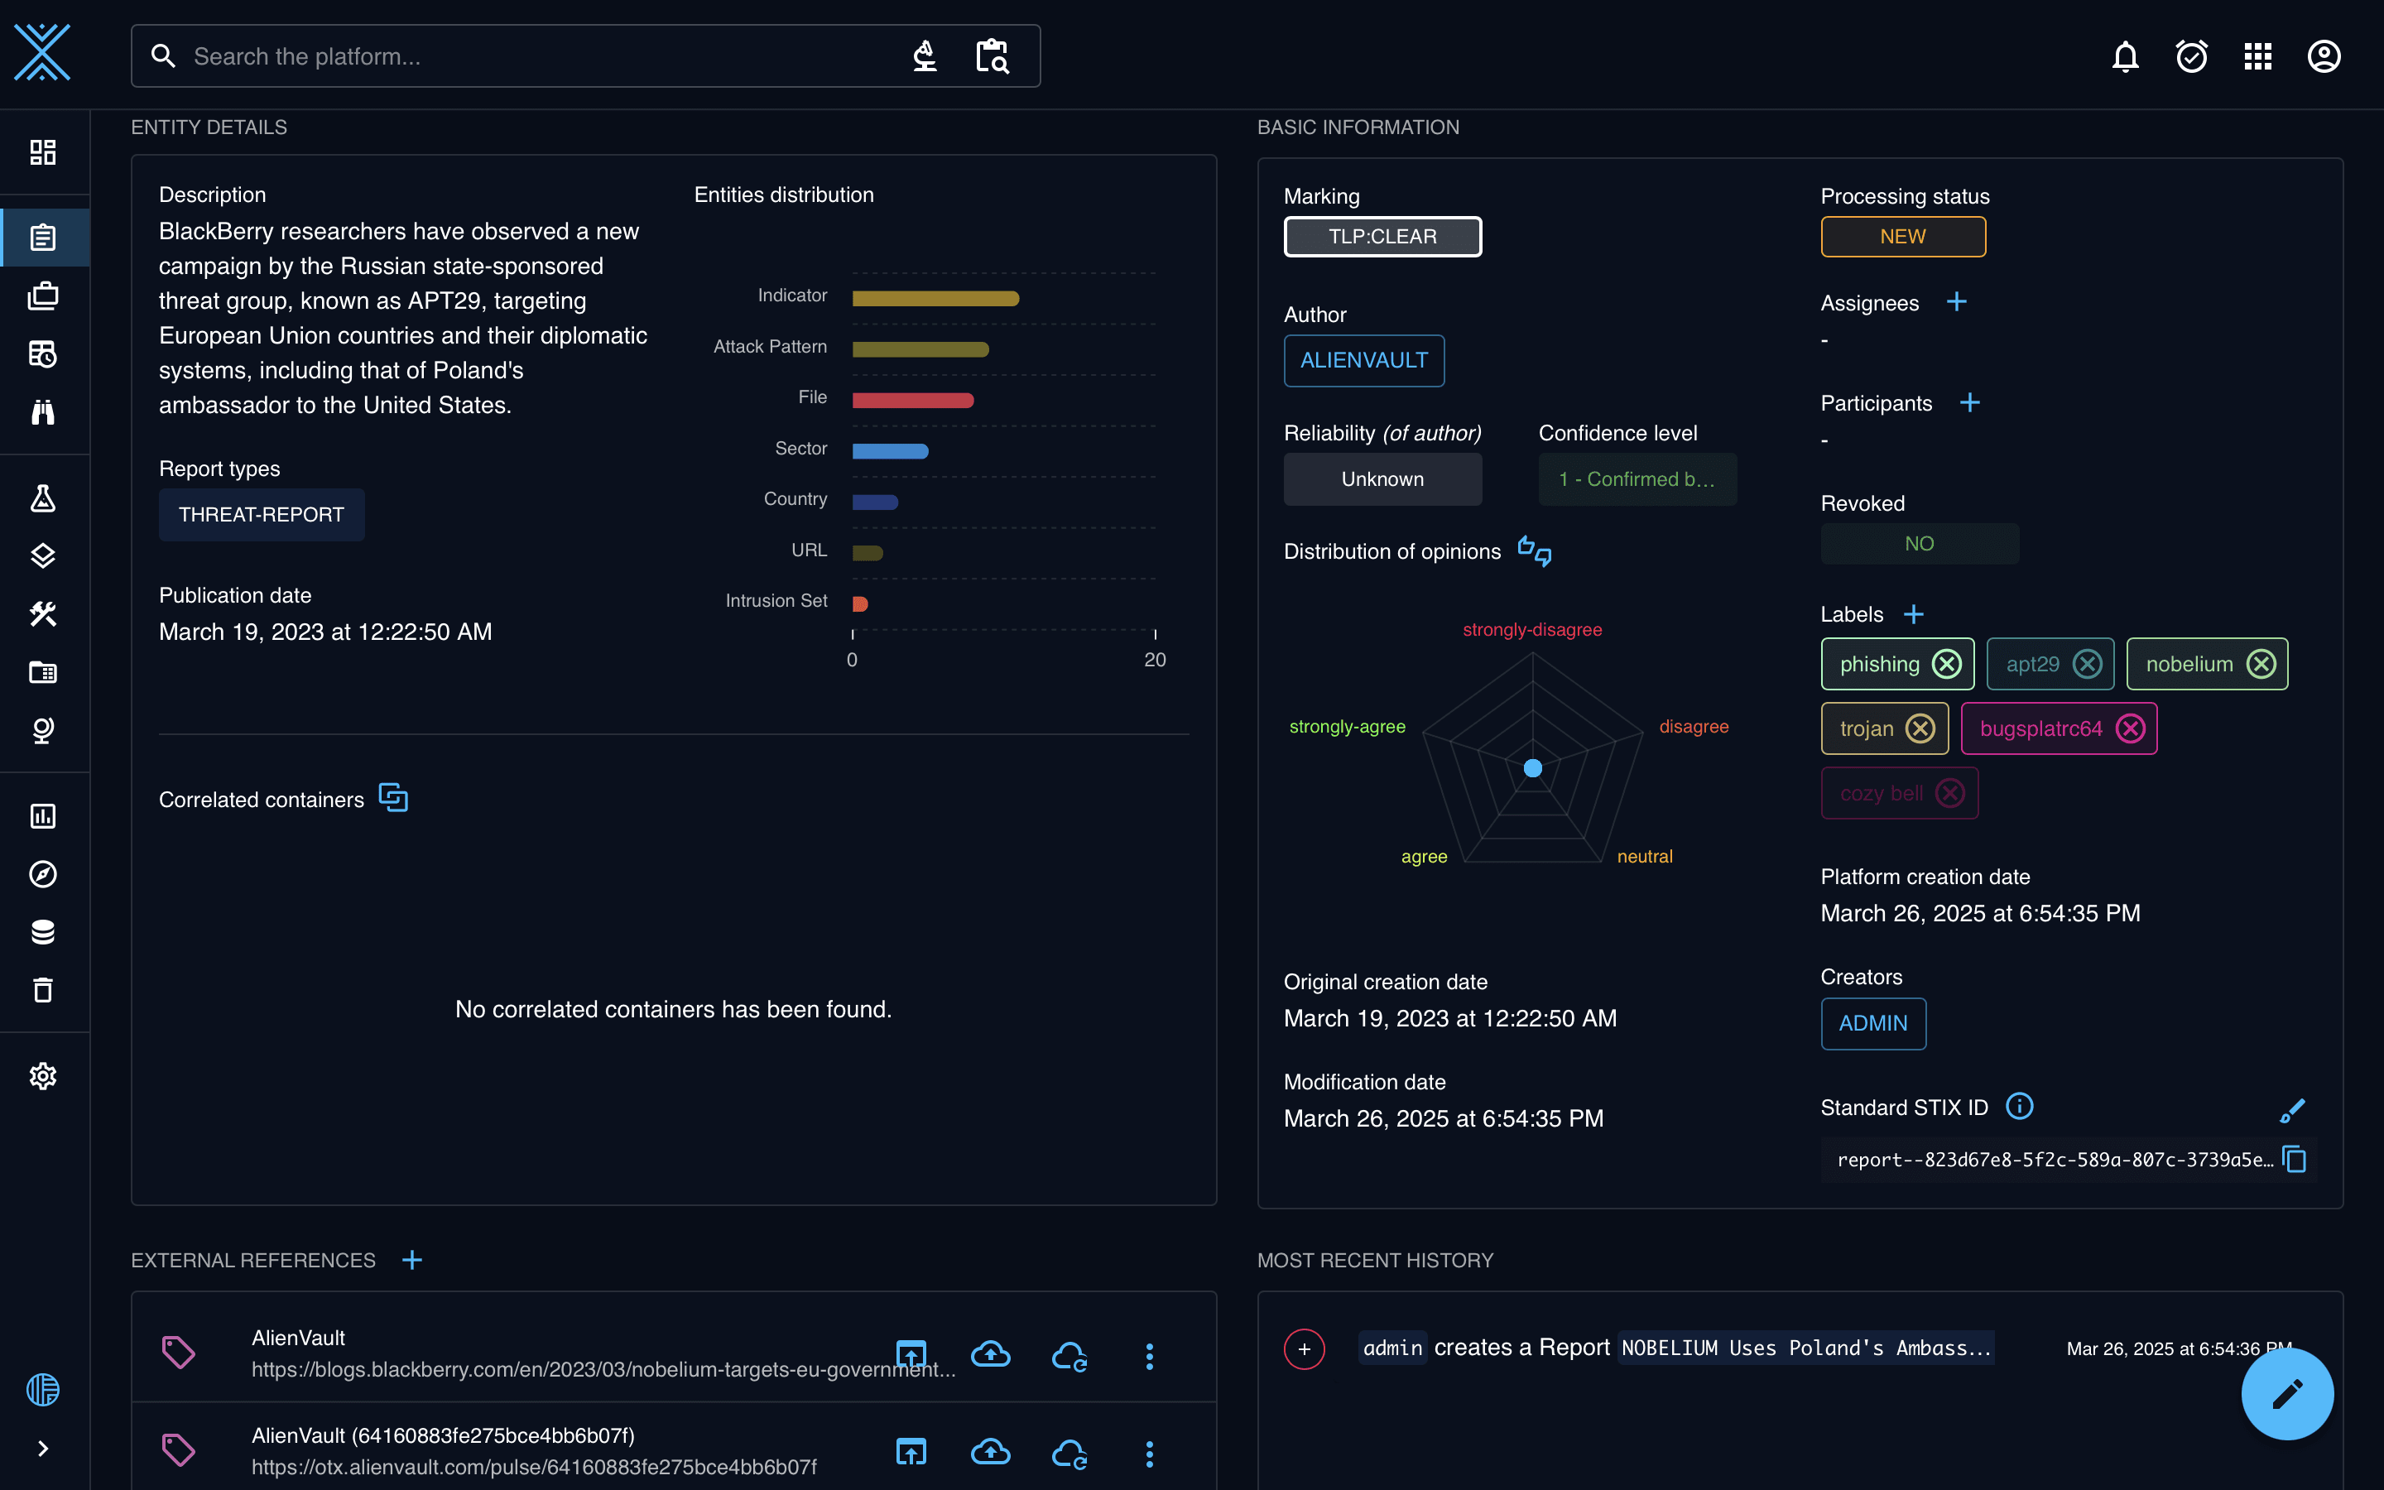2384x1490 pixels.
Task: Open the opinions thumbs icon beside Distribution
Action: tap(1534, 550)
